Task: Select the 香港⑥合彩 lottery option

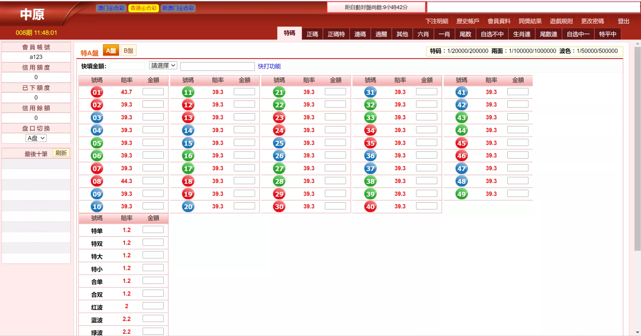Action: click(x=143, y=8)
